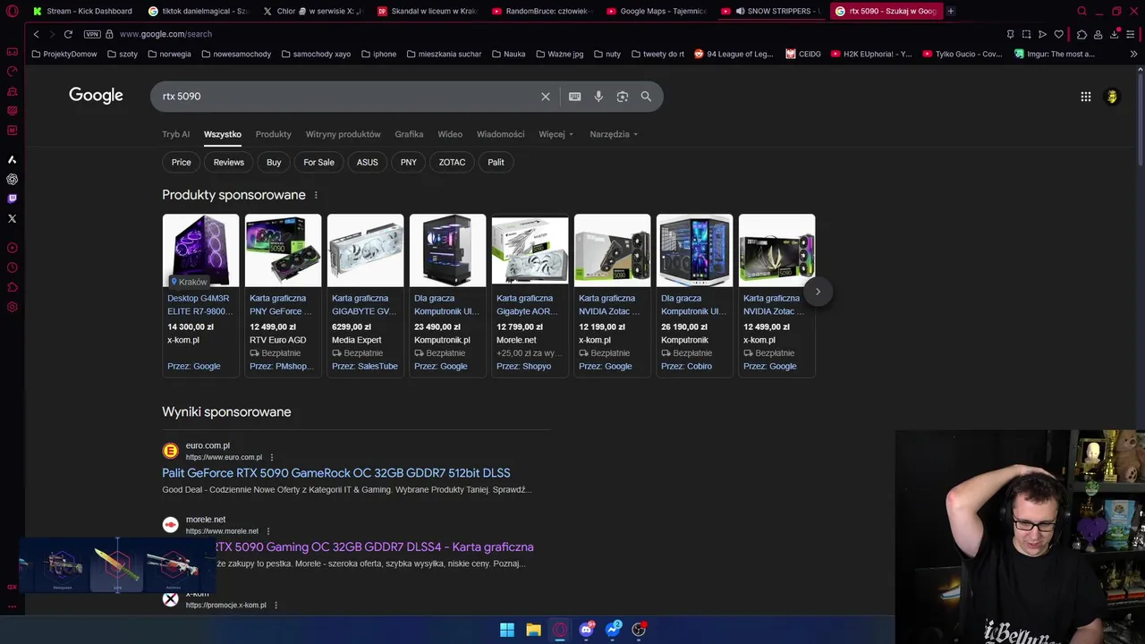Submit search with the magnifier icon
Viewport: 1145px width, 644px height.
[x=646, y=97]
